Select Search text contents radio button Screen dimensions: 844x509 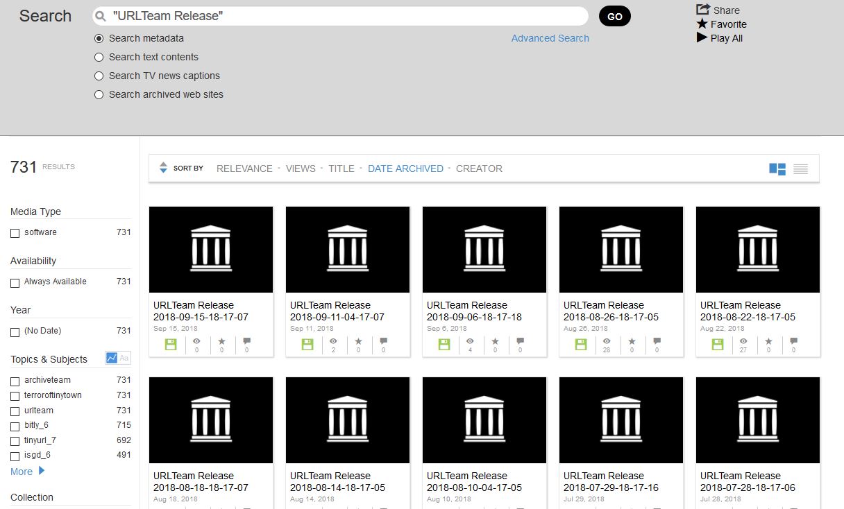[99, 57]
